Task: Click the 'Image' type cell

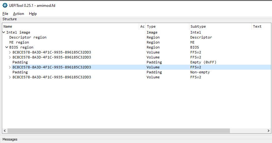Action: coord(152,32)
